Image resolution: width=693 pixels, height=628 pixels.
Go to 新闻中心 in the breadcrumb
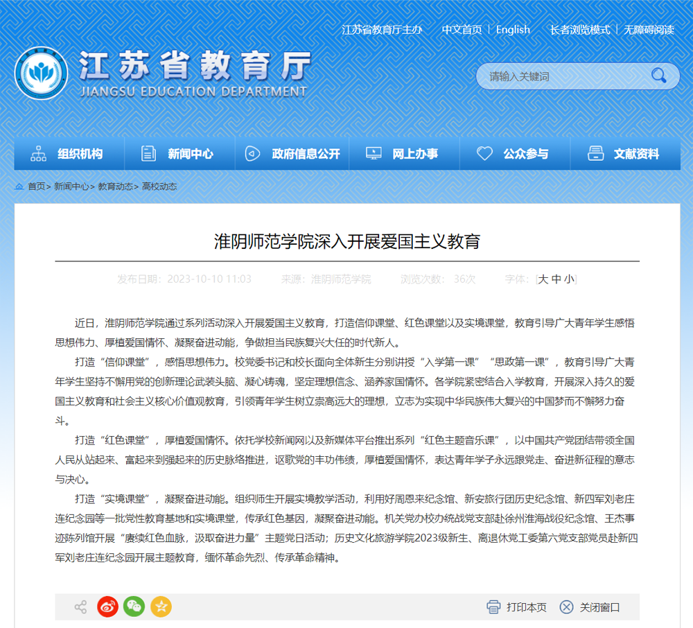(x=71, y=186)
